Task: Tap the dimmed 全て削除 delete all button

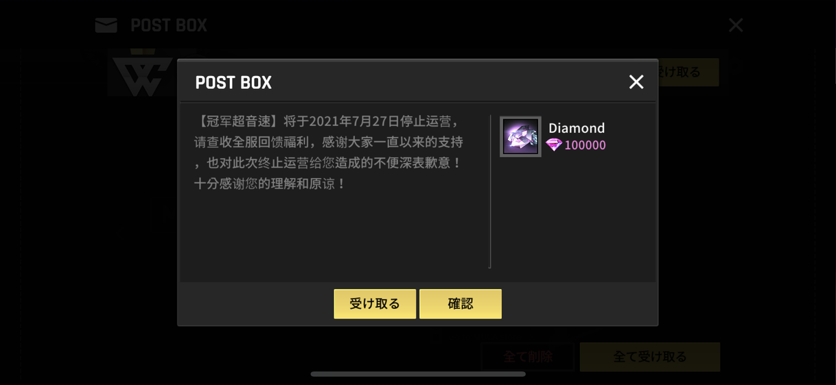Action: tap(528, 357)
